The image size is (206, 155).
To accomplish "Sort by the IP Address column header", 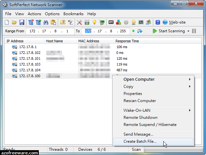I will tap(25, 41).
